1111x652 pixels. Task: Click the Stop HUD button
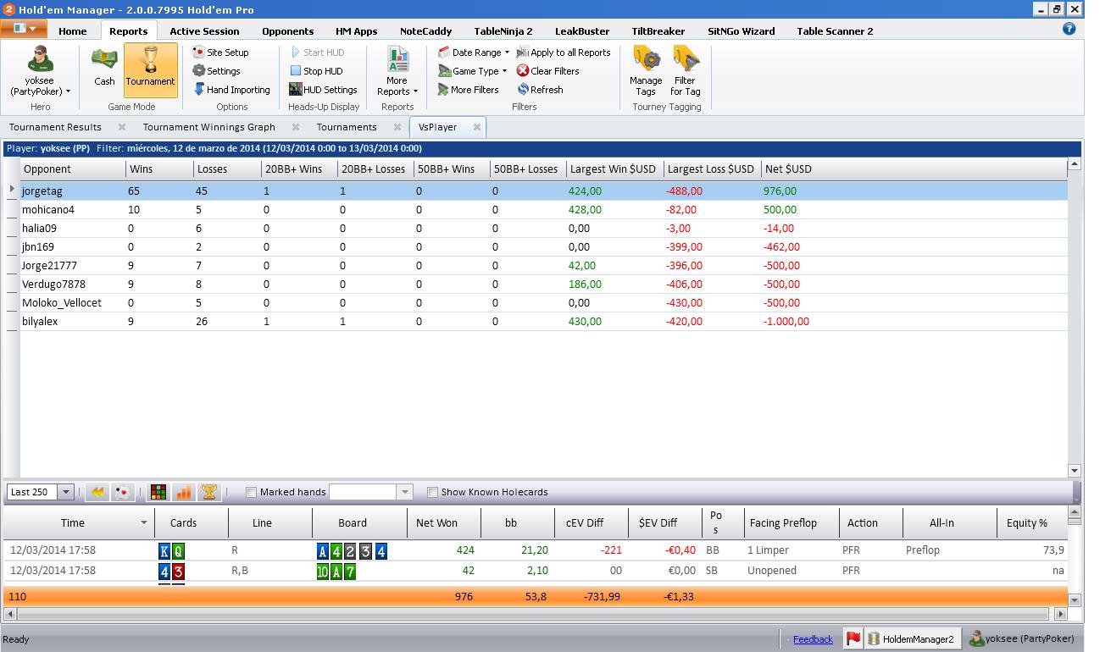316,71
